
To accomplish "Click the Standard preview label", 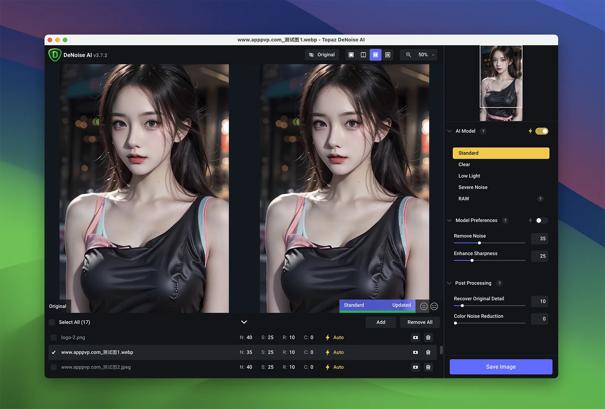I will pos(354,305).
